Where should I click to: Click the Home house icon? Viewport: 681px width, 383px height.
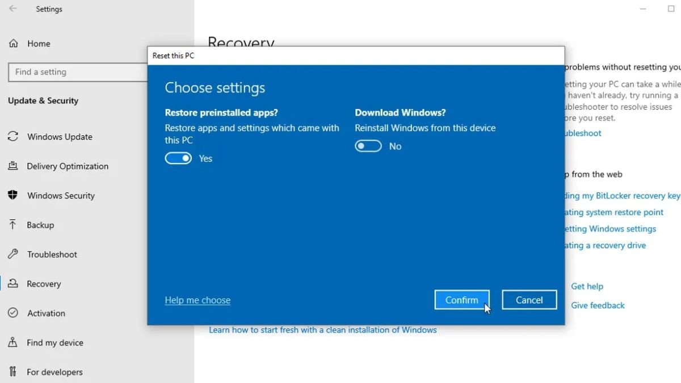click(x=12, y=43)
